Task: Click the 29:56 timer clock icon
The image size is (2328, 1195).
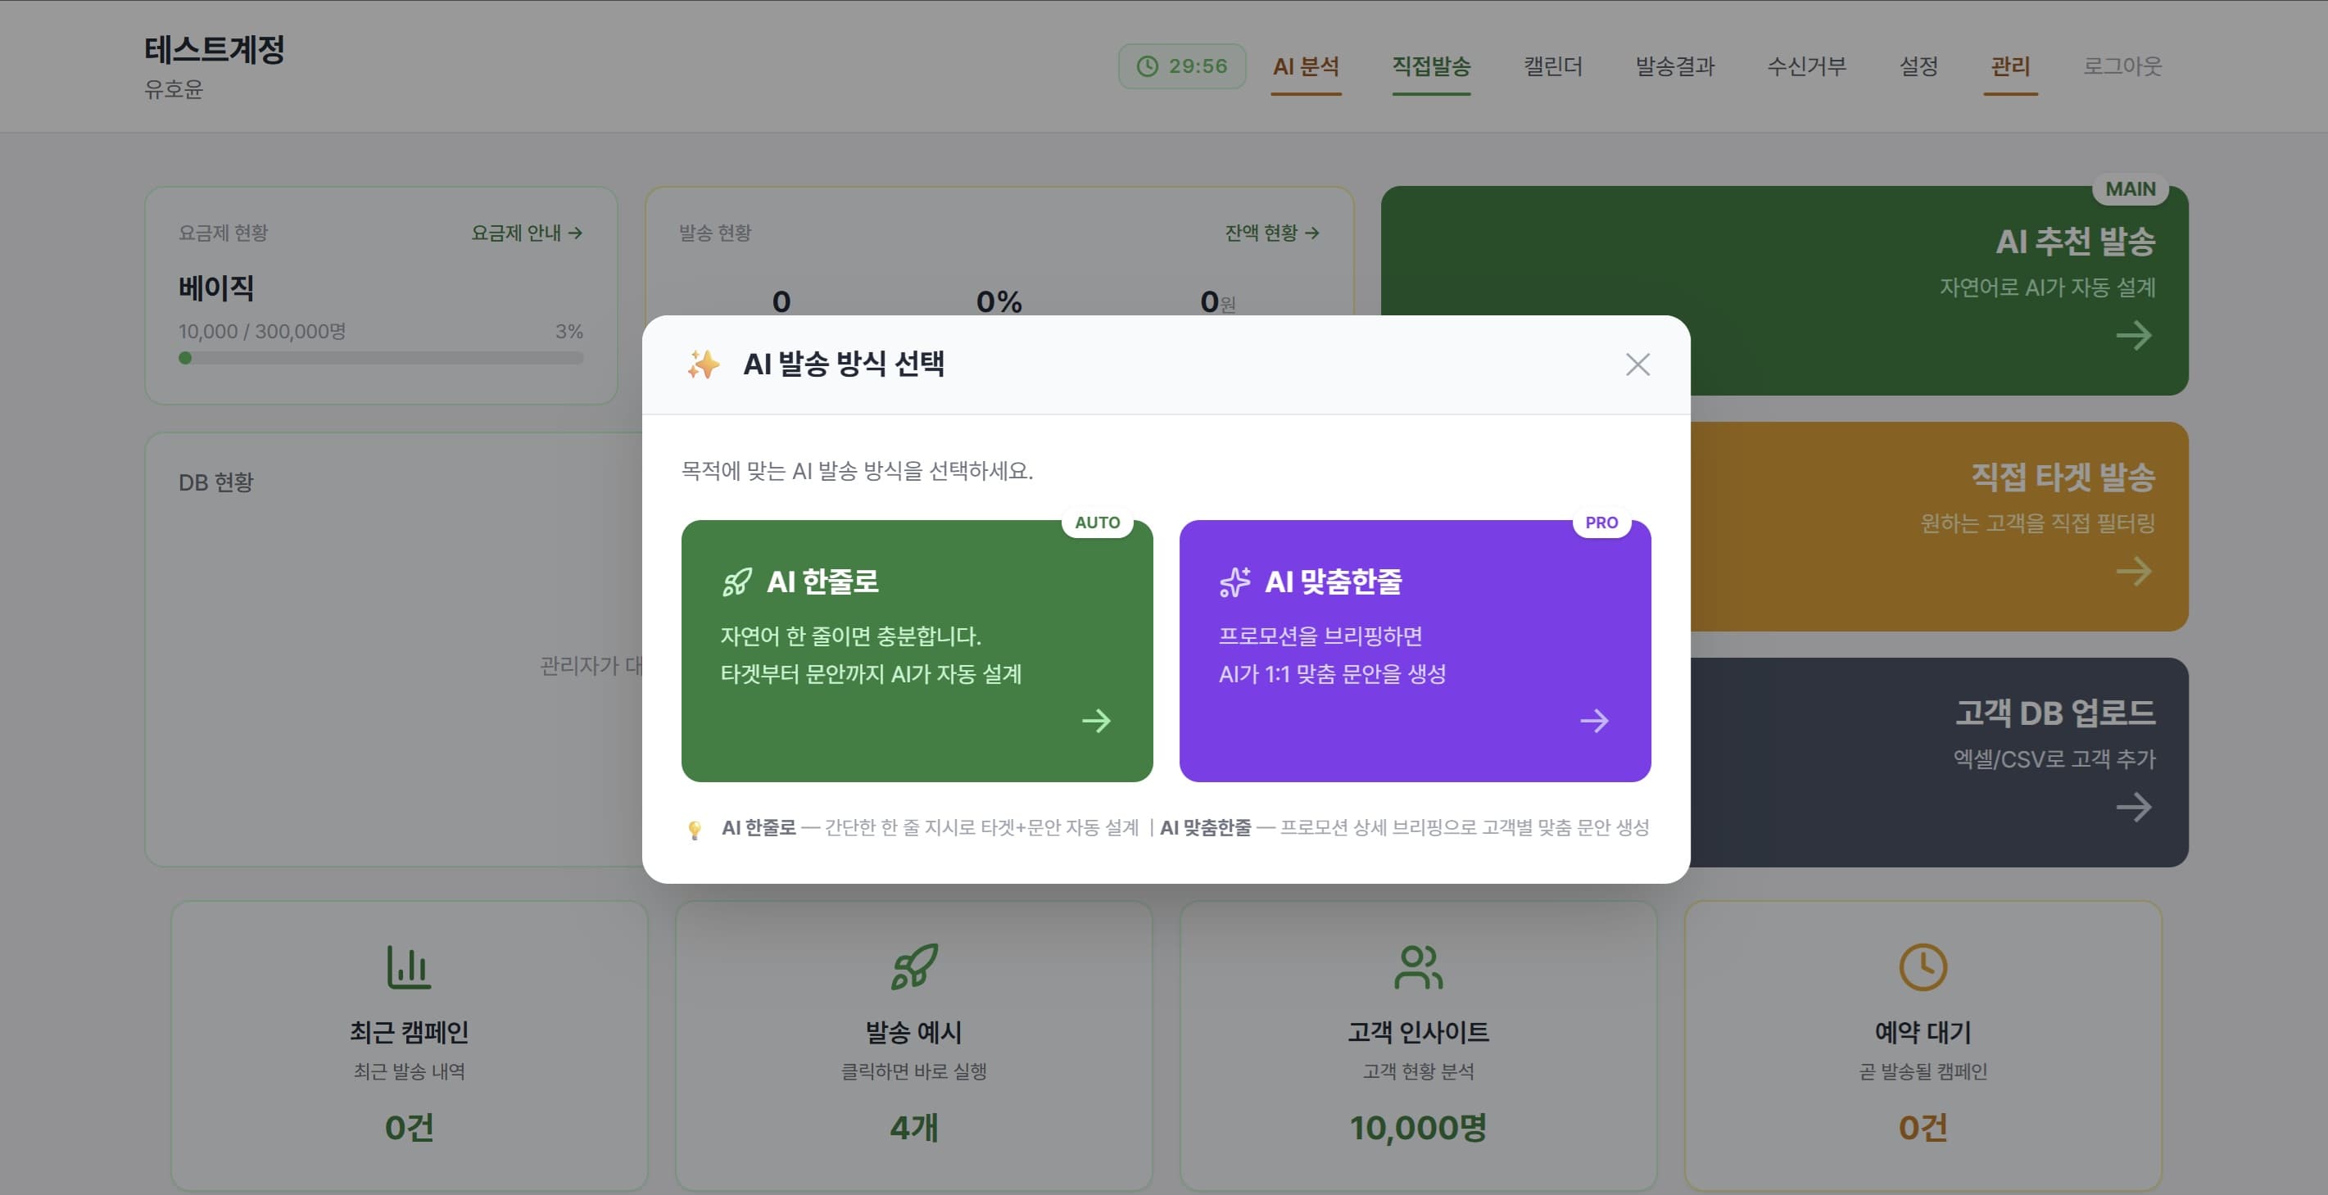Action: tap(1147, 66)
